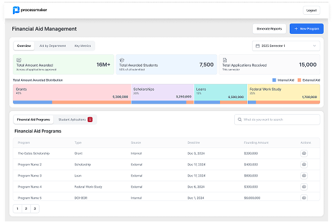Viewport: 333px width, 222px height.
Task: Click the External Aid orange legend swatch
Action: tap(299, 80)
